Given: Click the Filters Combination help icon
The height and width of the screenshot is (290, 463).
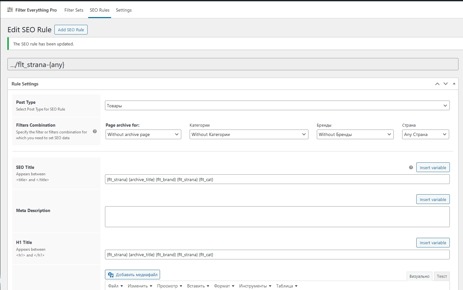Looking at the screenshot, I should pyautogui.click(x=95, y=131).
